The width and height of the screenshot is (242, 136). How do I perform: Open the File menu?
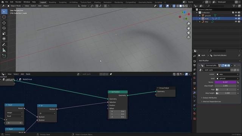6,2
